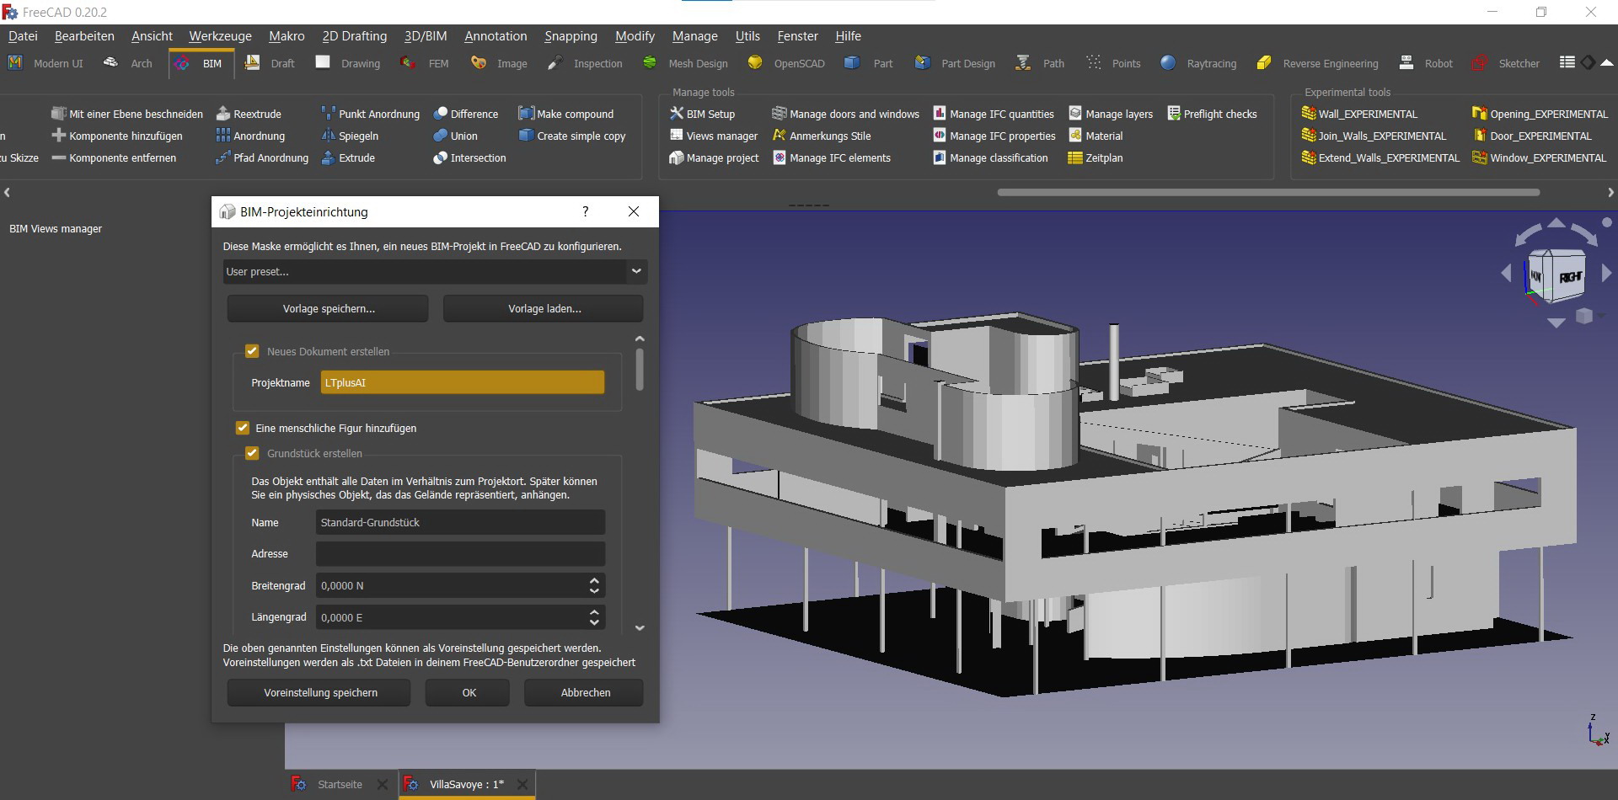1618x800 pixels.
Task: Open the Datei menu
Action: (x=23, y=36)
